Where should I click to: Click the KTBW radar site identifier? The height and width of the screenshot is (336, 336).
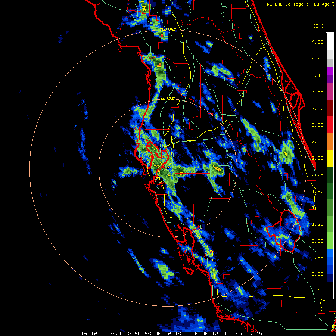(202, 333)
